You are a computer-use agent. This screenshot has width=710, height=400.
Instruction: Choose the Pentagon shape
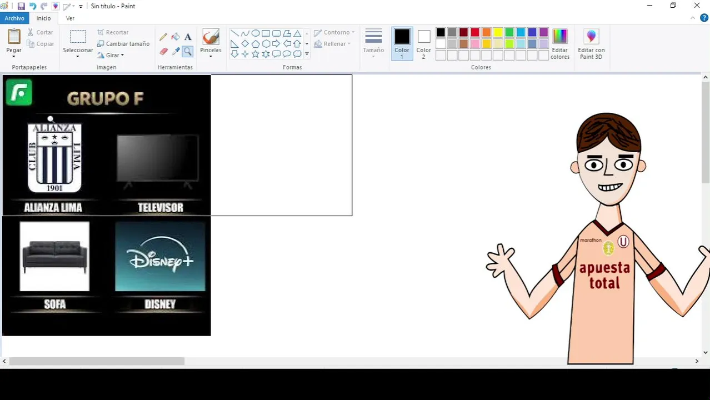[256, 44]
